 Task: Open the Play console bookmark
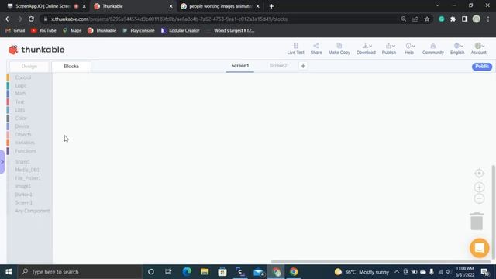pos(139,31)
